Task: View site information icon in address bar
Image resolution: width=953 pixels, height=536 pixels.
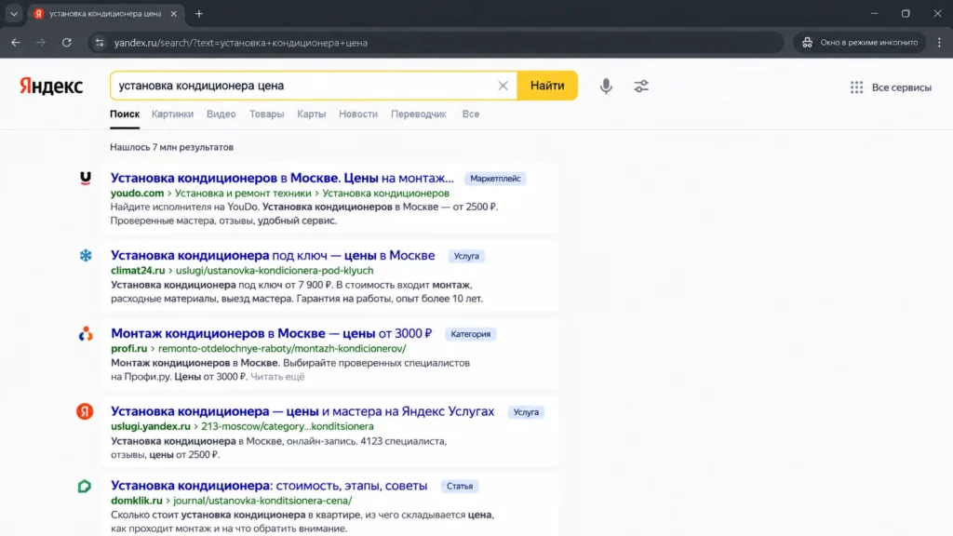Action: coord(100,43)
